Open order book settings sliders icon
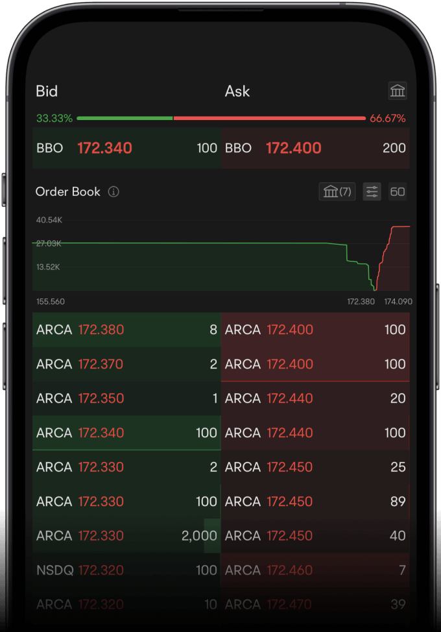The image size is (441, 632). coord(372,191)
